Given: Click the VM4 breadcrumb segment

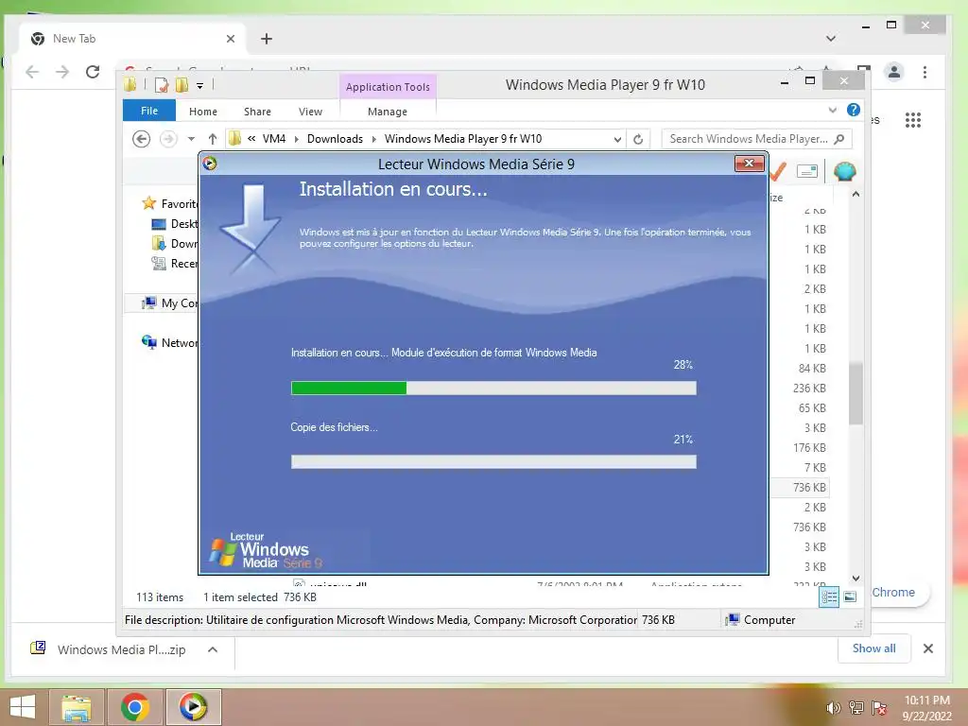Looking at the screenshot, I should coord(274,139).
